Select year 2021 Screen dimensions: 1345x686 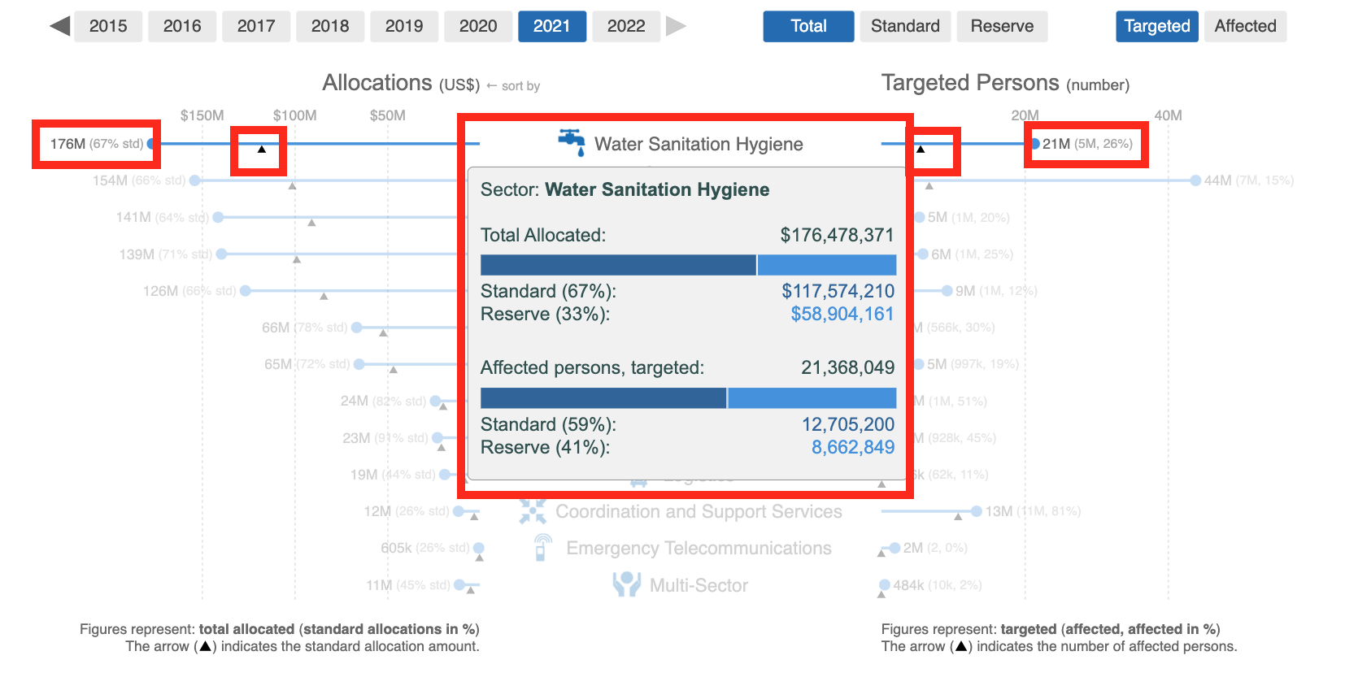pos(552,26)
